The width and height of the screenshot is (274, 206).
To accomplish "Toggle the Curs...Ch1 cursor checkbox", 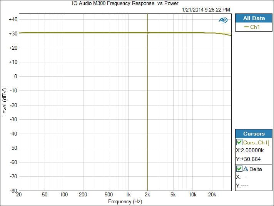I will (x=239, y=143).
